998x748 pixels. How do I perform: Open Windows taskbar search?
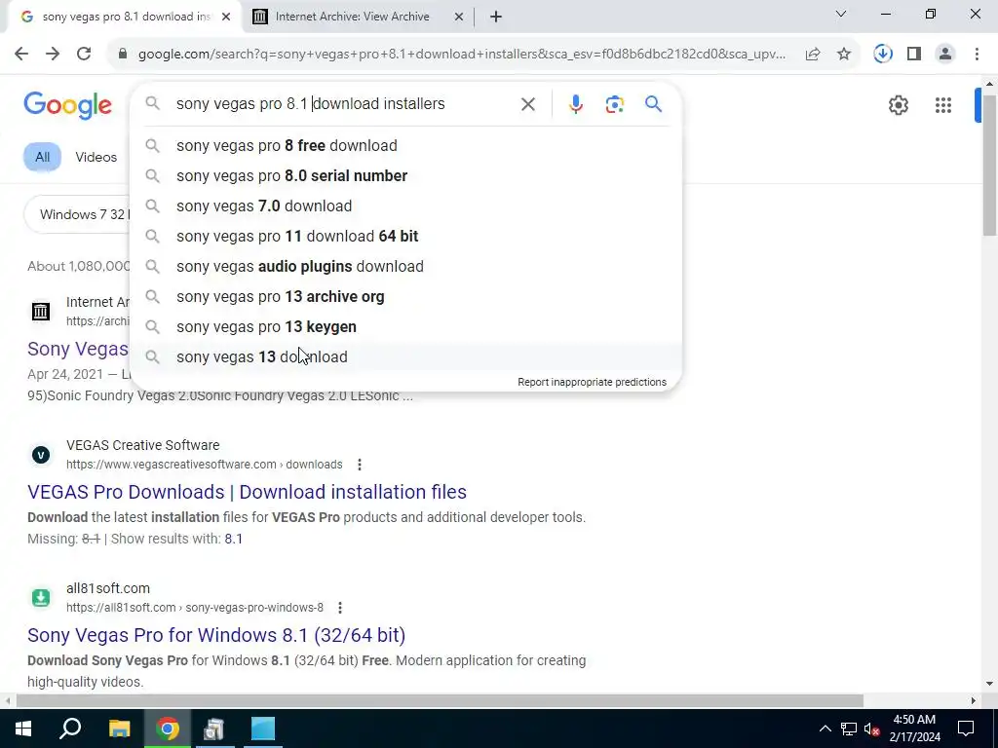pos(70,729)
